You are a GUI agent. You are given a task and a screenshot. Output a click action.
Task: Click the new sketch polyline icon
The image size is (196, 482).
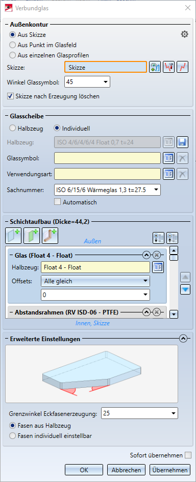pos(183,67)
